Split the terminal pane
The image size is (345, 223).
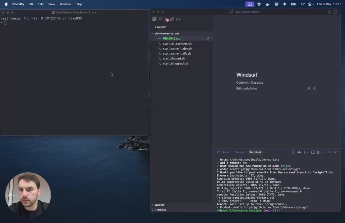[x=313, y=152]
